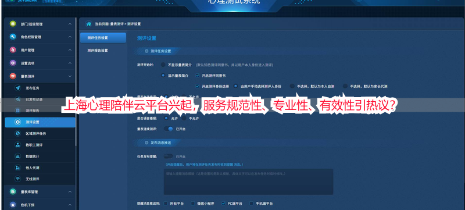The width and height of the screenshot is (465, 210).
Task: Collapse 量表测评 with its chevron
Action: coord(70,76)
